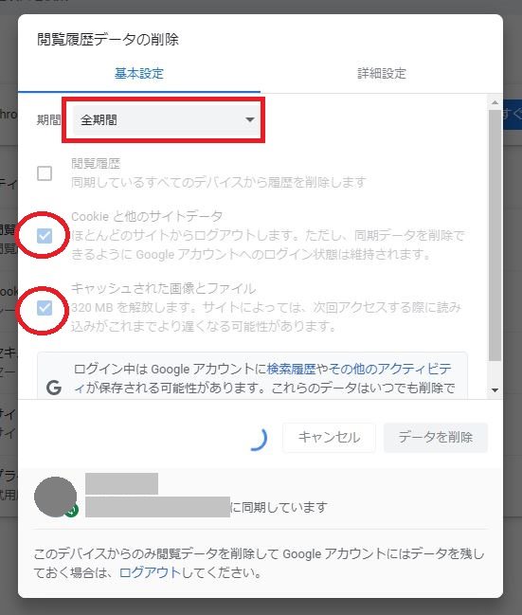Click the dropdown arrow next to 全期間
This screenshot has width=522, height=615.
click(x=250, y=120)
